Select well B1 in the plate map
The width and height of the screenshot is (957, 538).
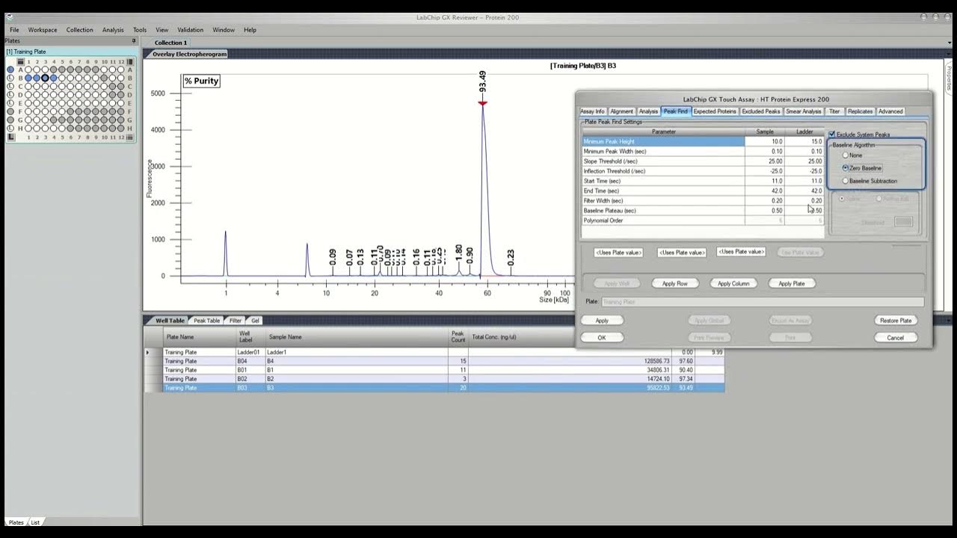pos(28,78)
